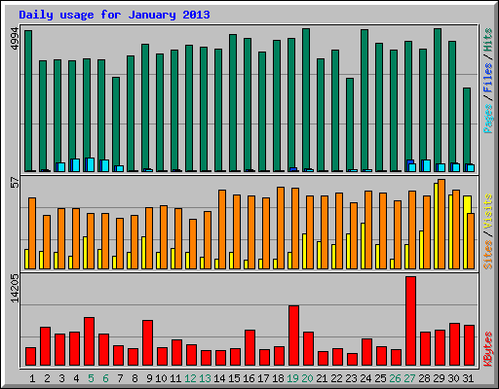Click the orange "Sites" legend label

coord(488,255)
